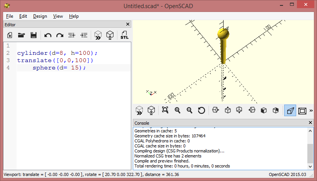Enable the Perspective projection toggle
This screenshot has height=181, width=317.
coord(290,110)
